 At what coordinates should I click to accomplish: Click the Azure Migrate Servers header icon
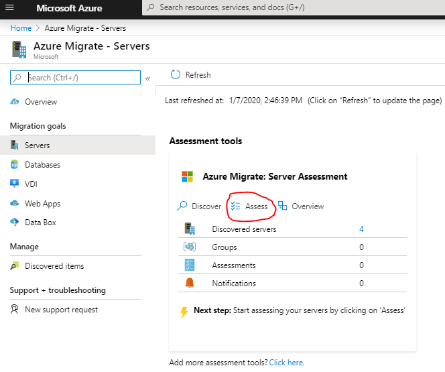pos(19,50)
